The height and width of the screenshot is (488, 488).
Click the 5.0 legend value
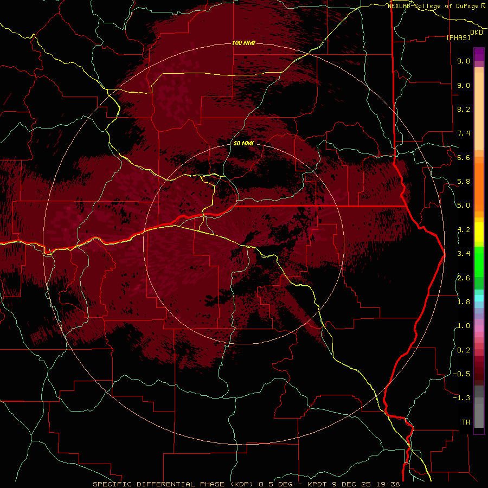click(x=464, y=205)
